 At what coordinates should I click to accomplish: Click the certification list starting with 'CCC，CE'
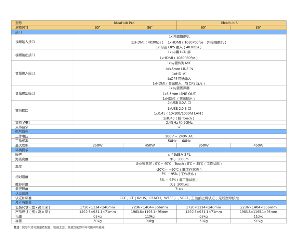pos(179,198)
